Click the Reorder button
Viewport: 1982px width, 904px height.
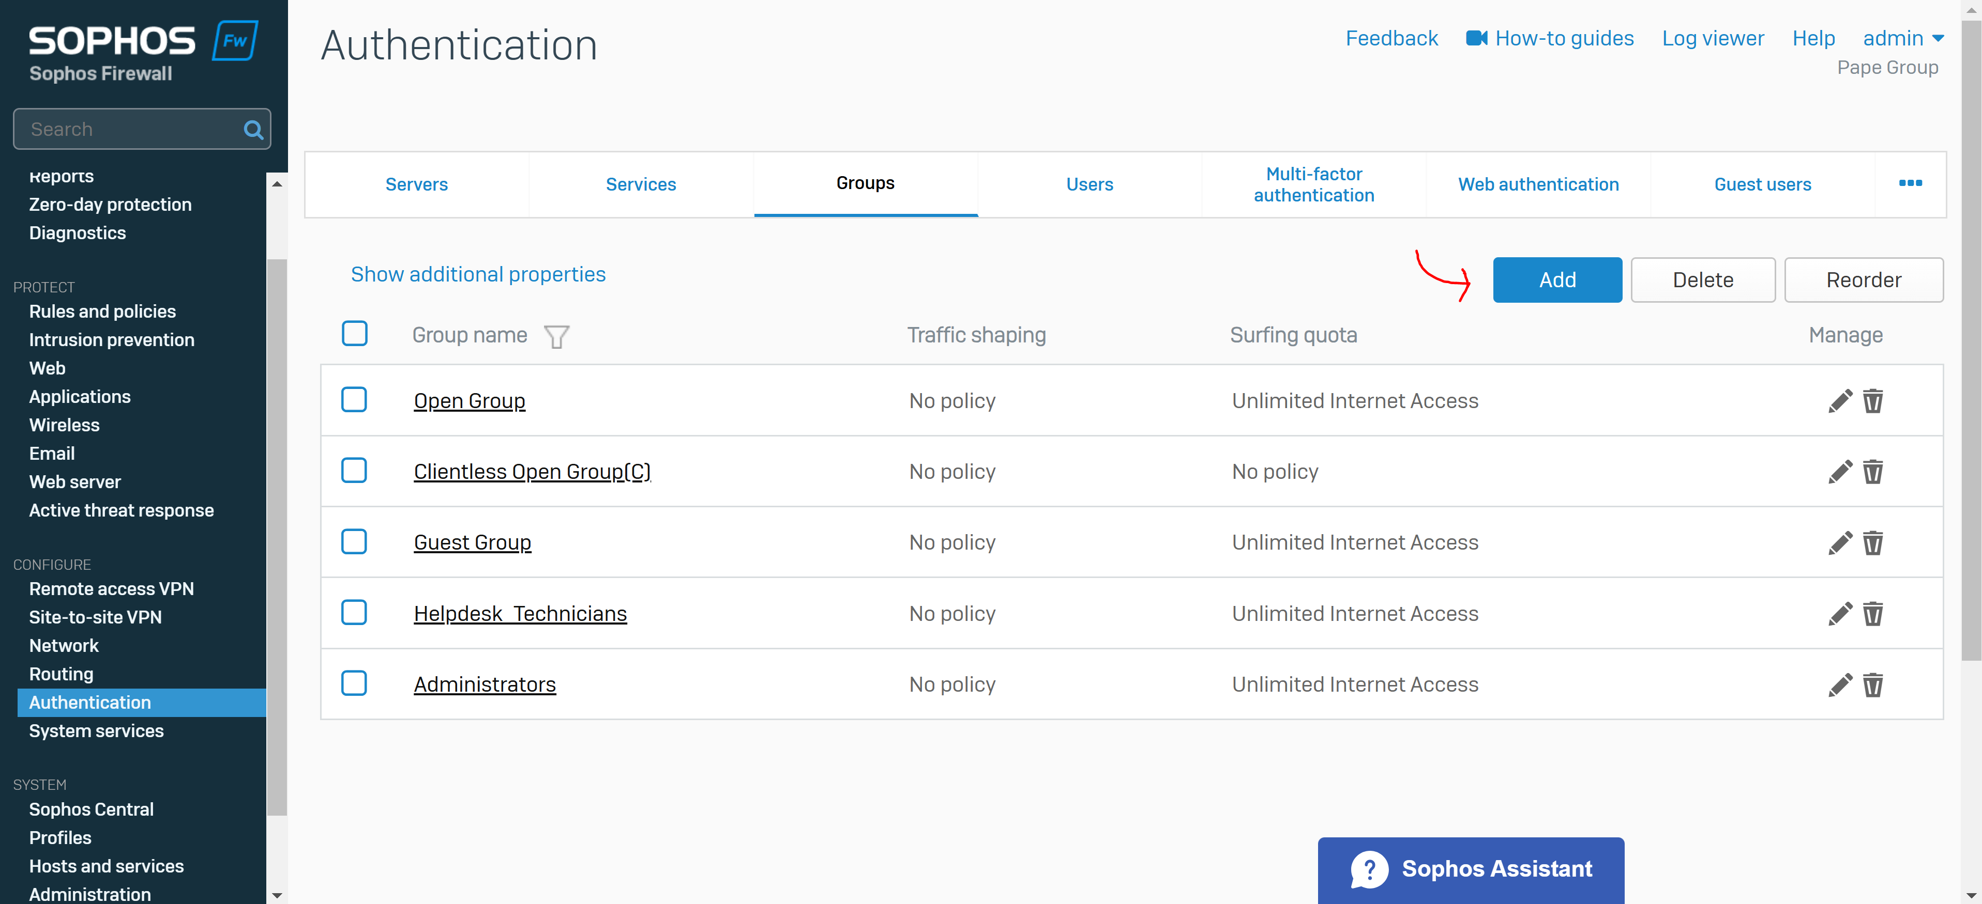click(1864, 280)
